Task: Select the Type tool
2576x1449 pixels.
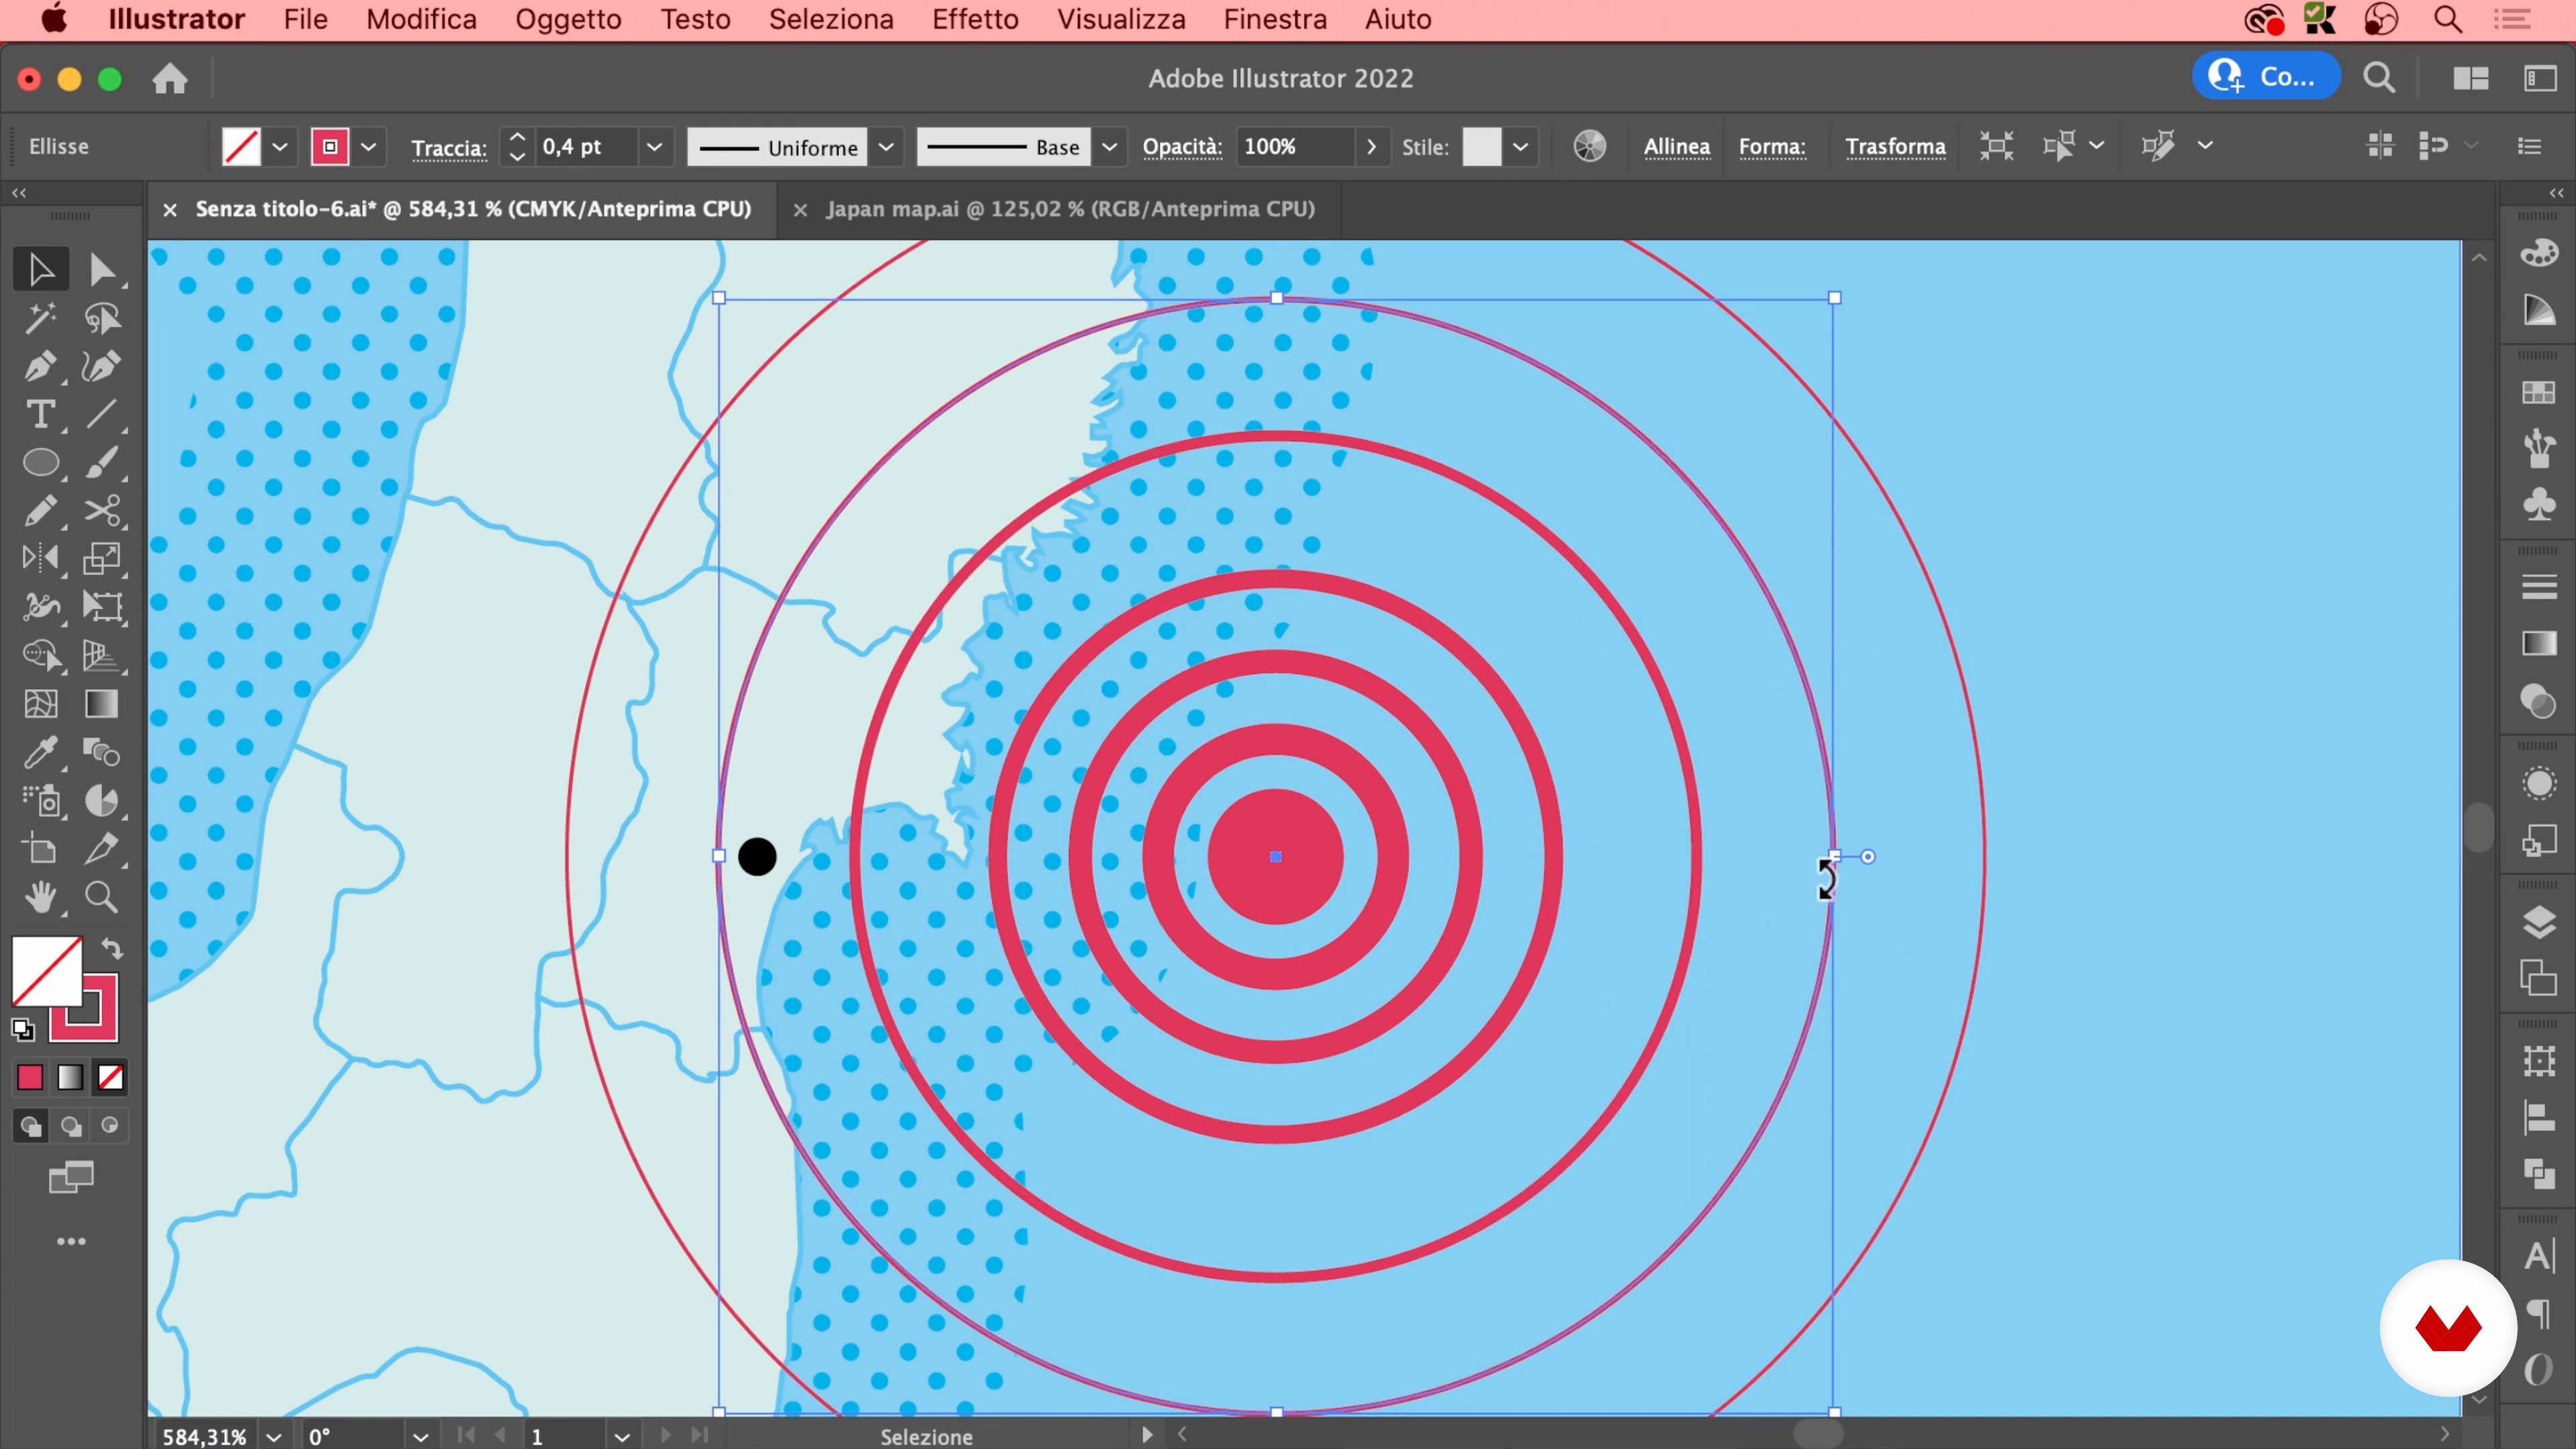Action: tap(40, 414)
